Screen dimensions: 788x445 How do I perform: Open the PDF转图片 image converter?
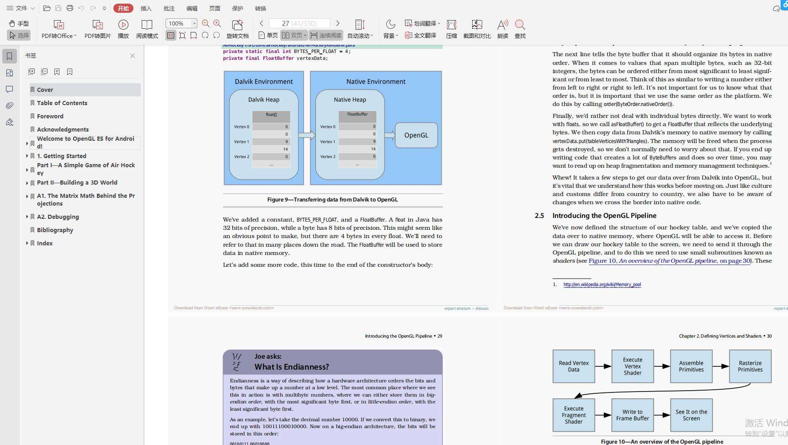point(97,29)
